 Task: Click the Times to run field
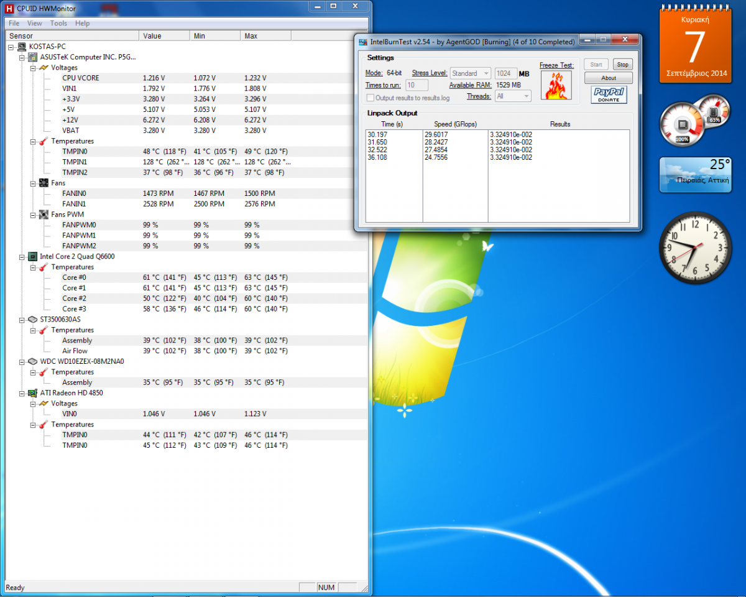click(417, 85)
